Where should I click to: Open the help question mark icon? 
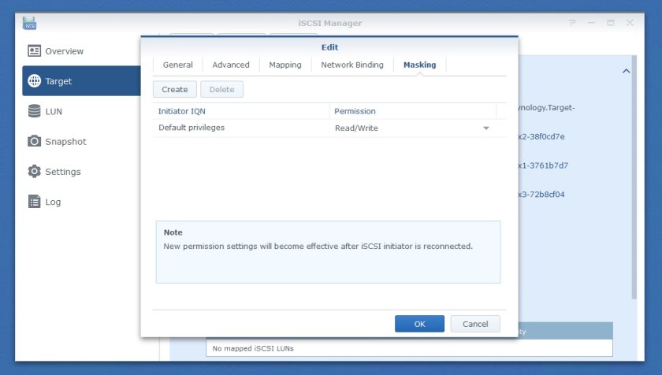pyautogui.click(x=572, y=24)
